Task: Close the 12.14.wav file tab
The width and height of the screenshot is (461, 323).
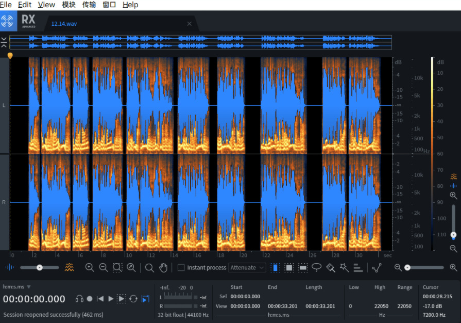Action: [x=189, y=24]
